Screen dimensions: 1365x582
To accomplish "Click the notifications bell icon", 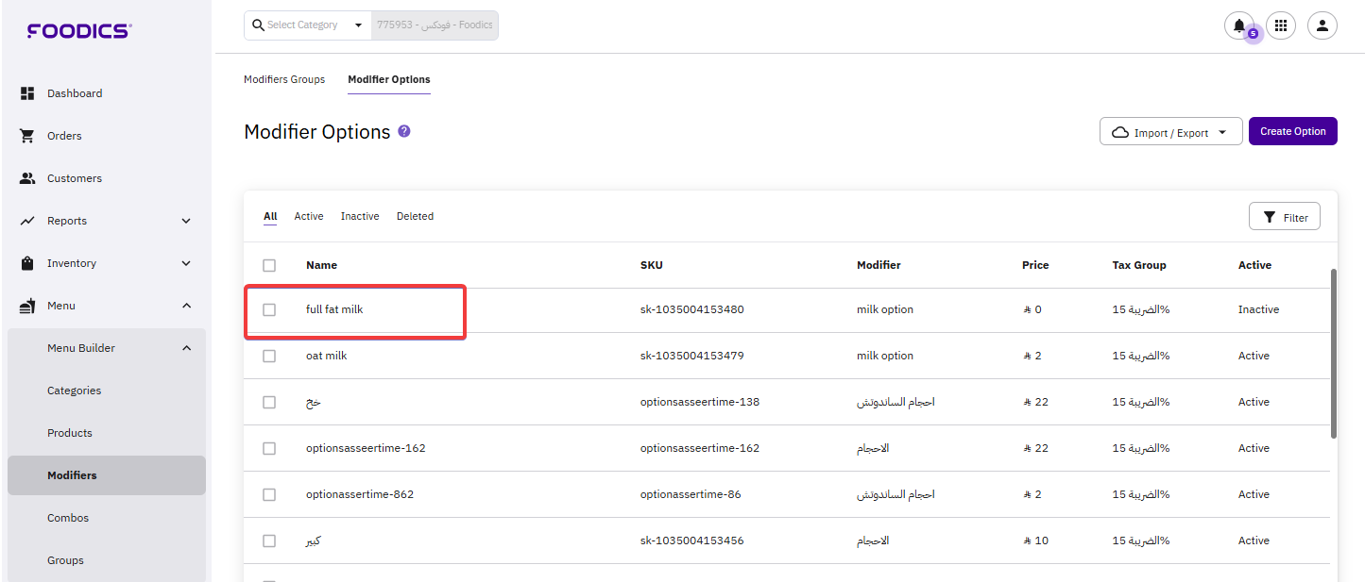I will point(1238,25).
